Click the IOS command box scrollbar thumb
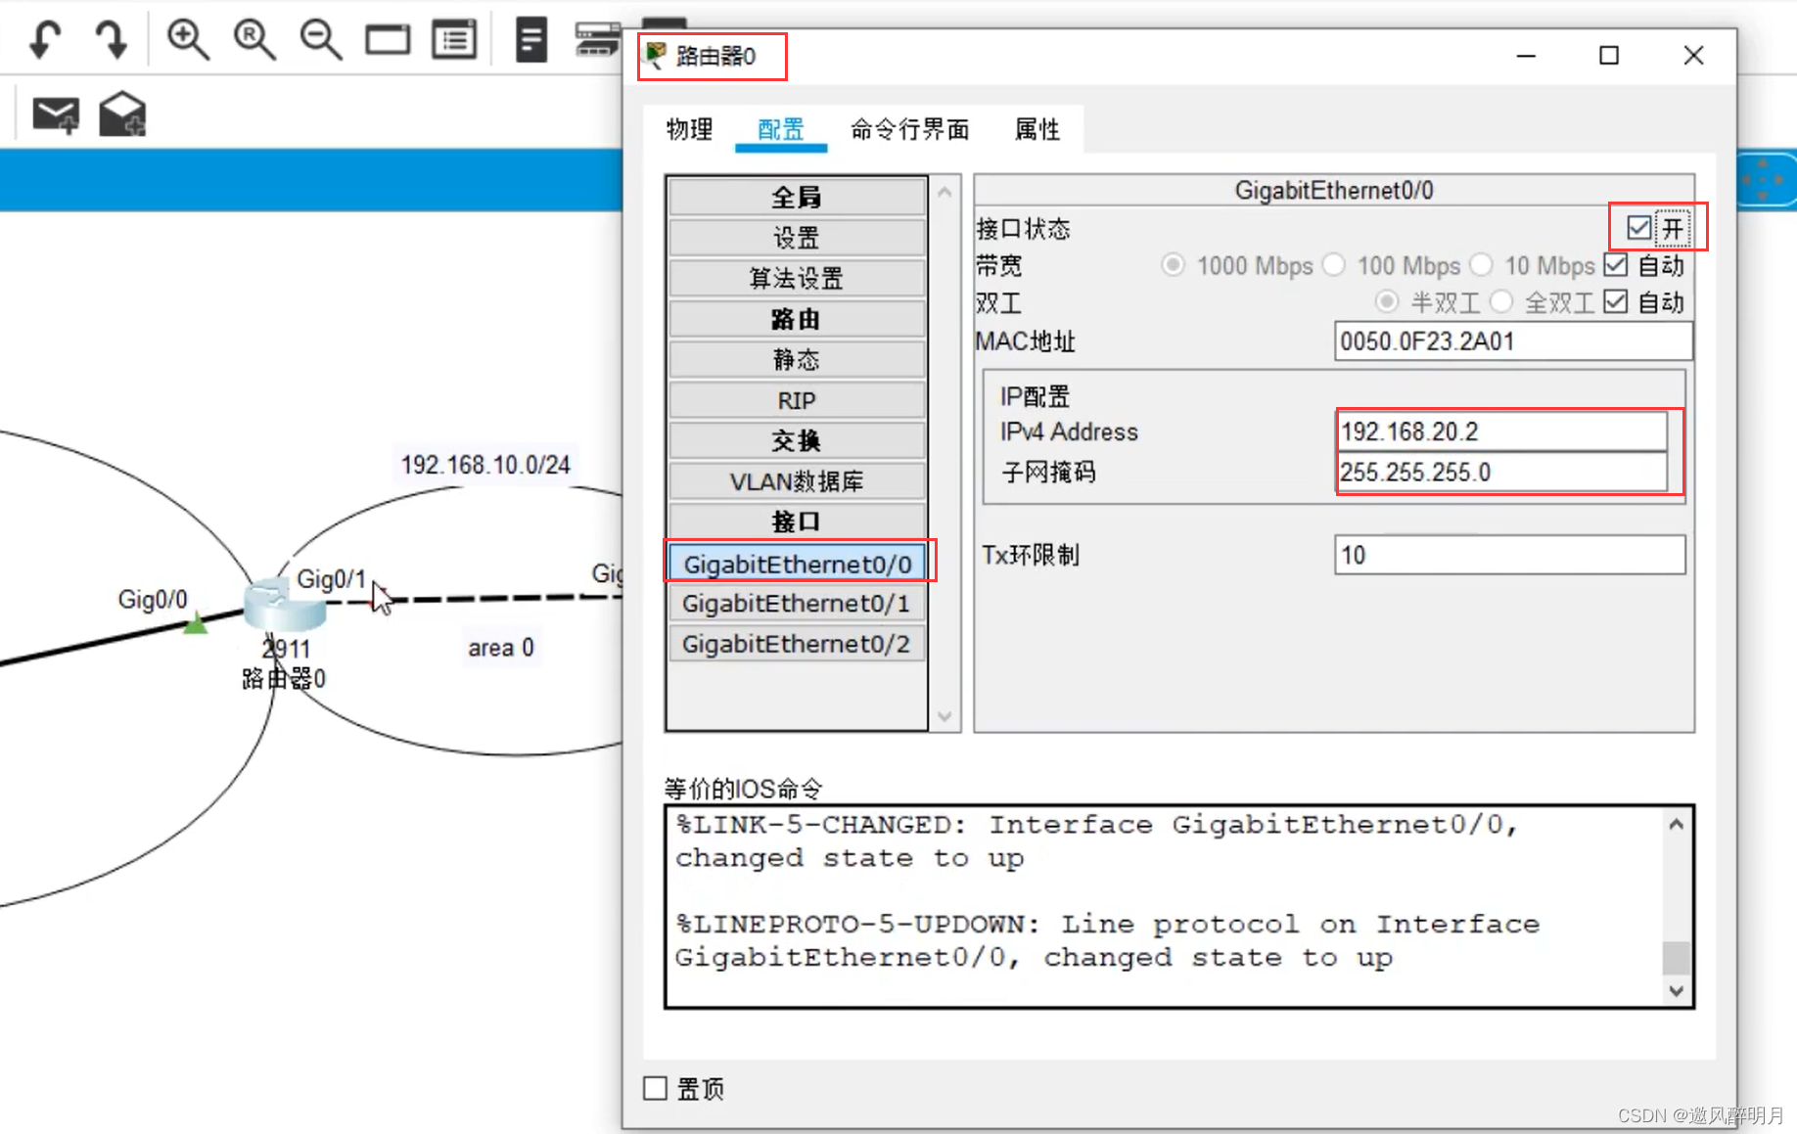 [1677, 957]
